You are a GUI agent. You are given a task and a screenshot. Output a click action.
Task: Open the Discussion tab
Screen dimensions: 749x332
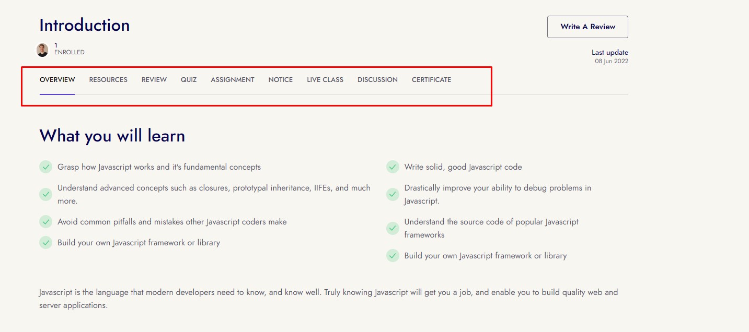click(x=377, y=80)
